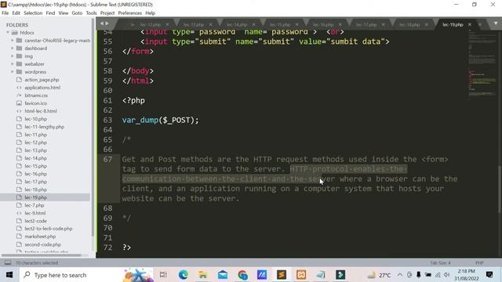Click on the var_dump($_POST) code line

160,120
